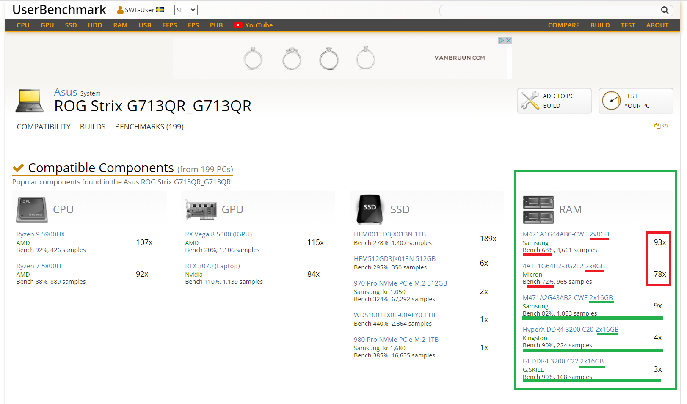Image resolution: width=687 pixels, height=404 pixels.
Task: Click the GPU graphics card icon
Action: click(201, 210)
